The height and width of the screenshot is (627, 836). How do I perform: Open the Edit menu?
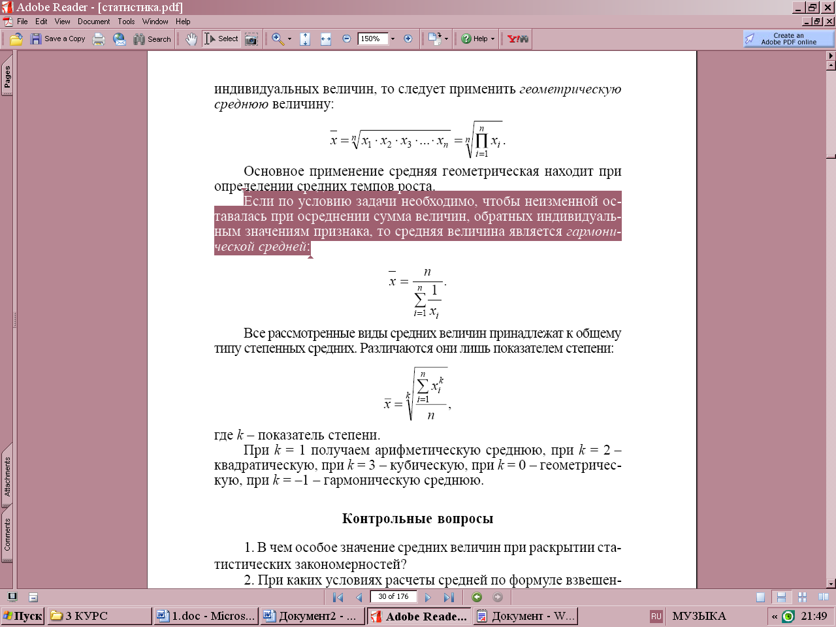coord(41,22)
